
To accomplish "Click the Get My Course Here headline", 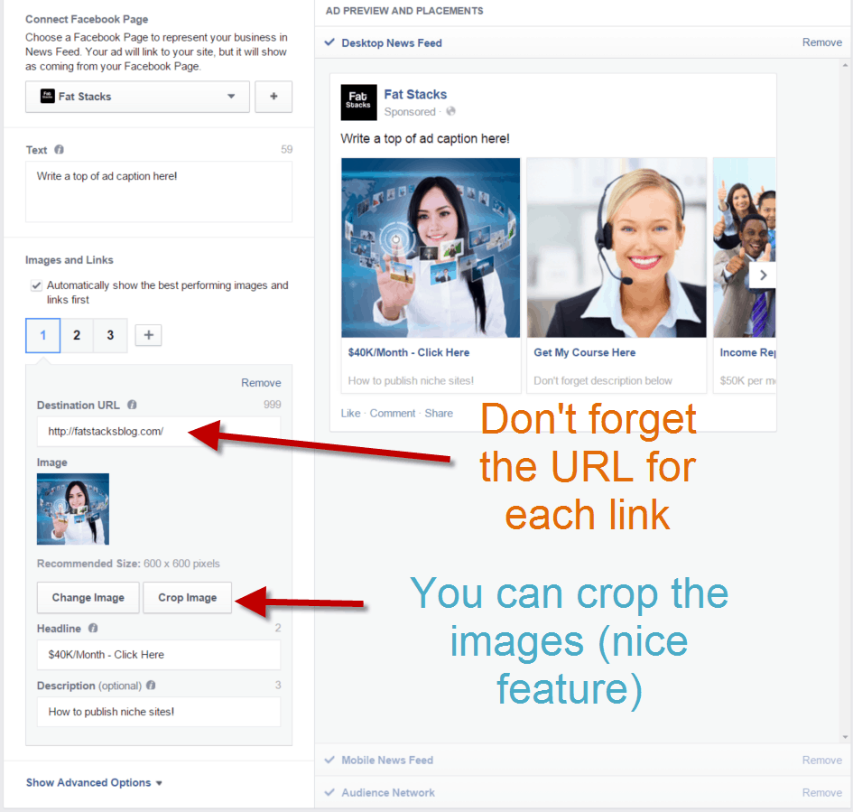I will pos(585,352).
